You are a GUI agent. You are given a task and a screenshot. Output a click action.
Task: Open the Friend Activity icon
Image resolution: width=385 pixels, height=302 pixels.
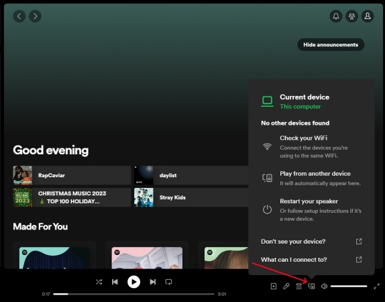(x=352, y=16)
